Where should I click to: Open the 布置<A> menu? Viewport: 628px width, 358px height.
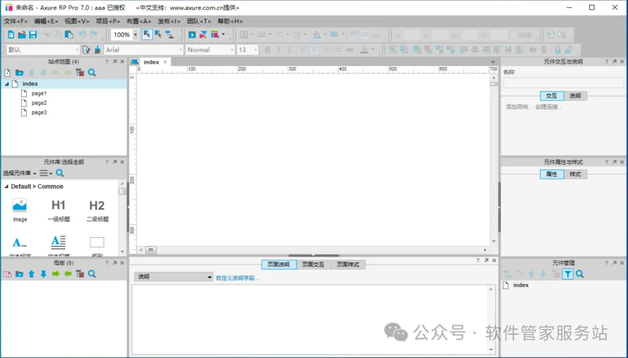pyautogui.click(x=138, y=21)
